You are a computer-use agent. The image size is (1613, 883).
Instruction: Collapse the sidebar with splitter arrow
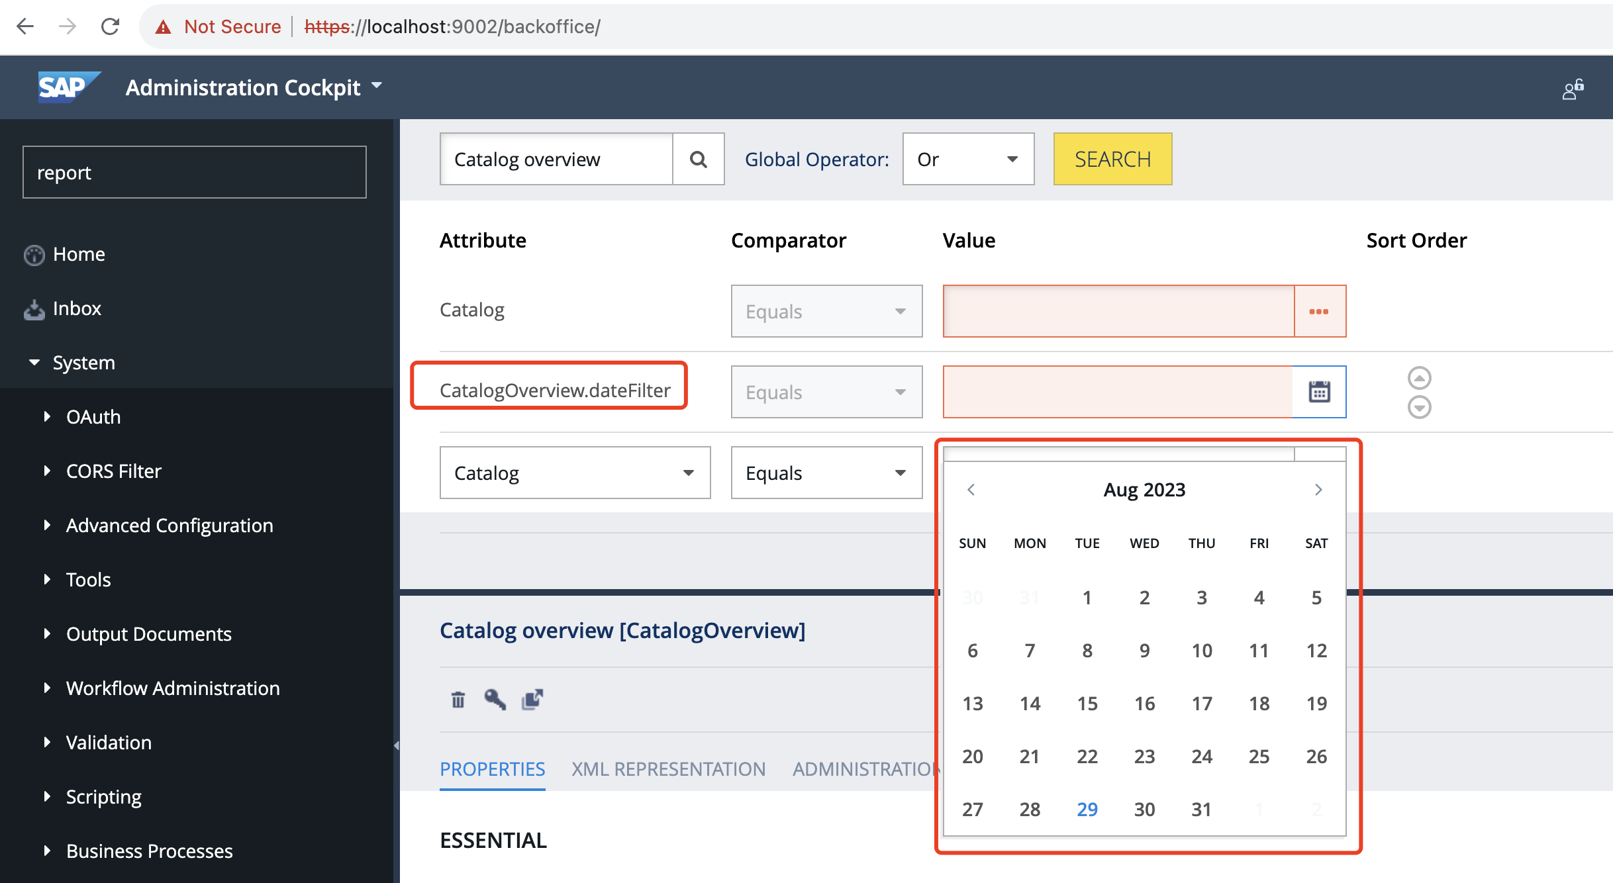[x=396, y=745]
